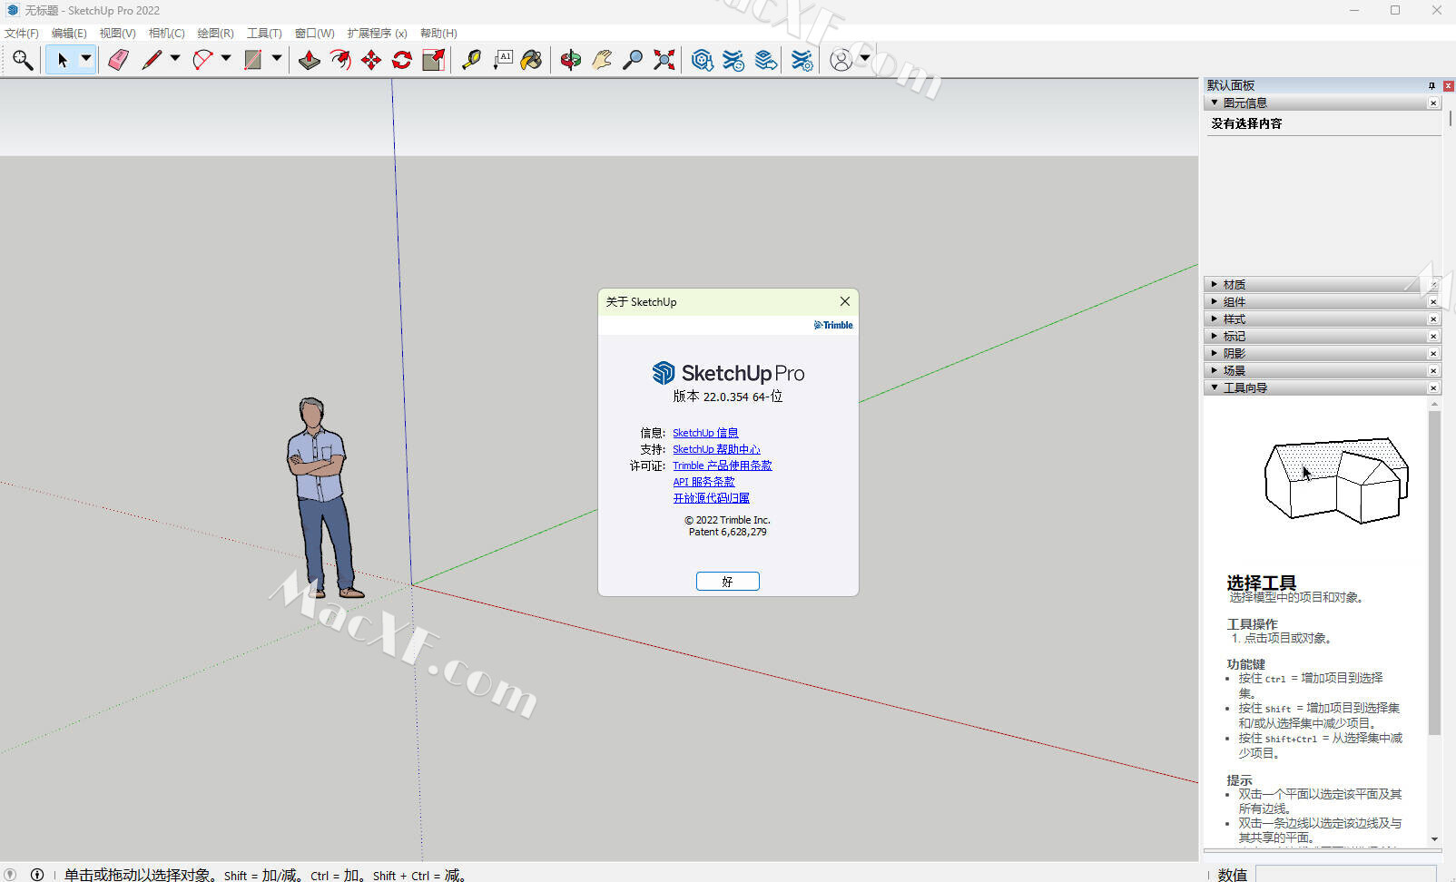Select the Rectangle shape tool

253,60
